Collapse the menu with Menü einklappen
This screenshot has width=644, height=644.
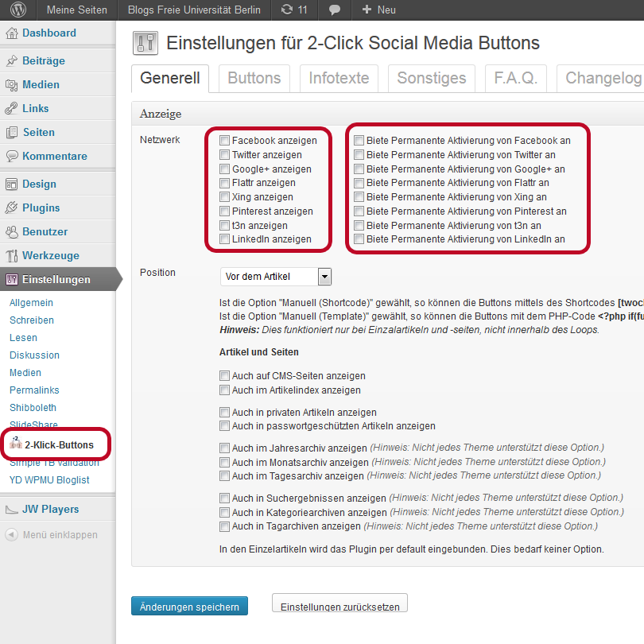(52, 535)
